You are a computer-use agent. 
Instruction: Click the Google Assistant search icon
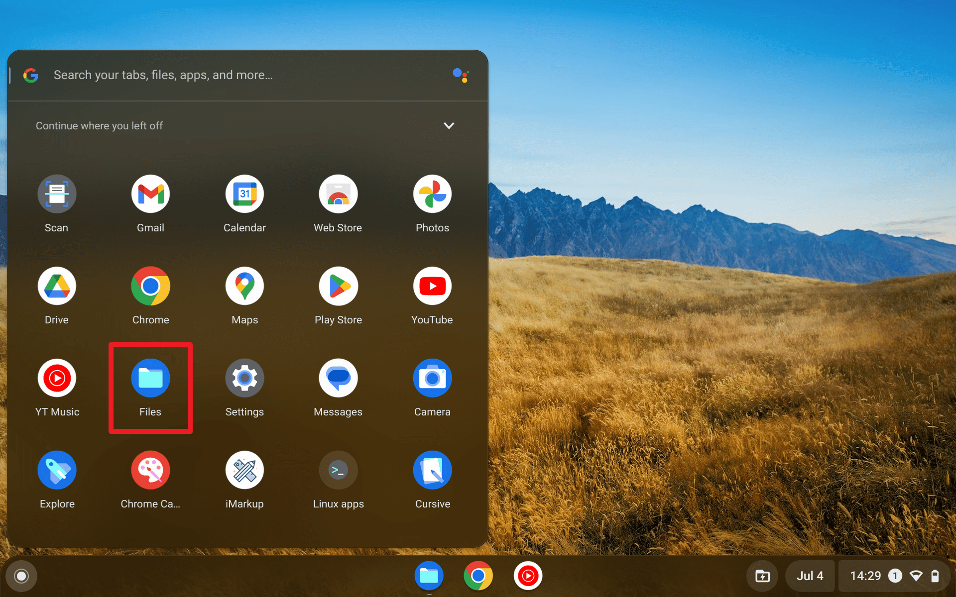tap(461, 74)
